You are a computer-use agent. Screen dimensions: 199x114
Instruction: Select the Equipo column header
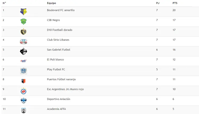click(x=51, y=3)
